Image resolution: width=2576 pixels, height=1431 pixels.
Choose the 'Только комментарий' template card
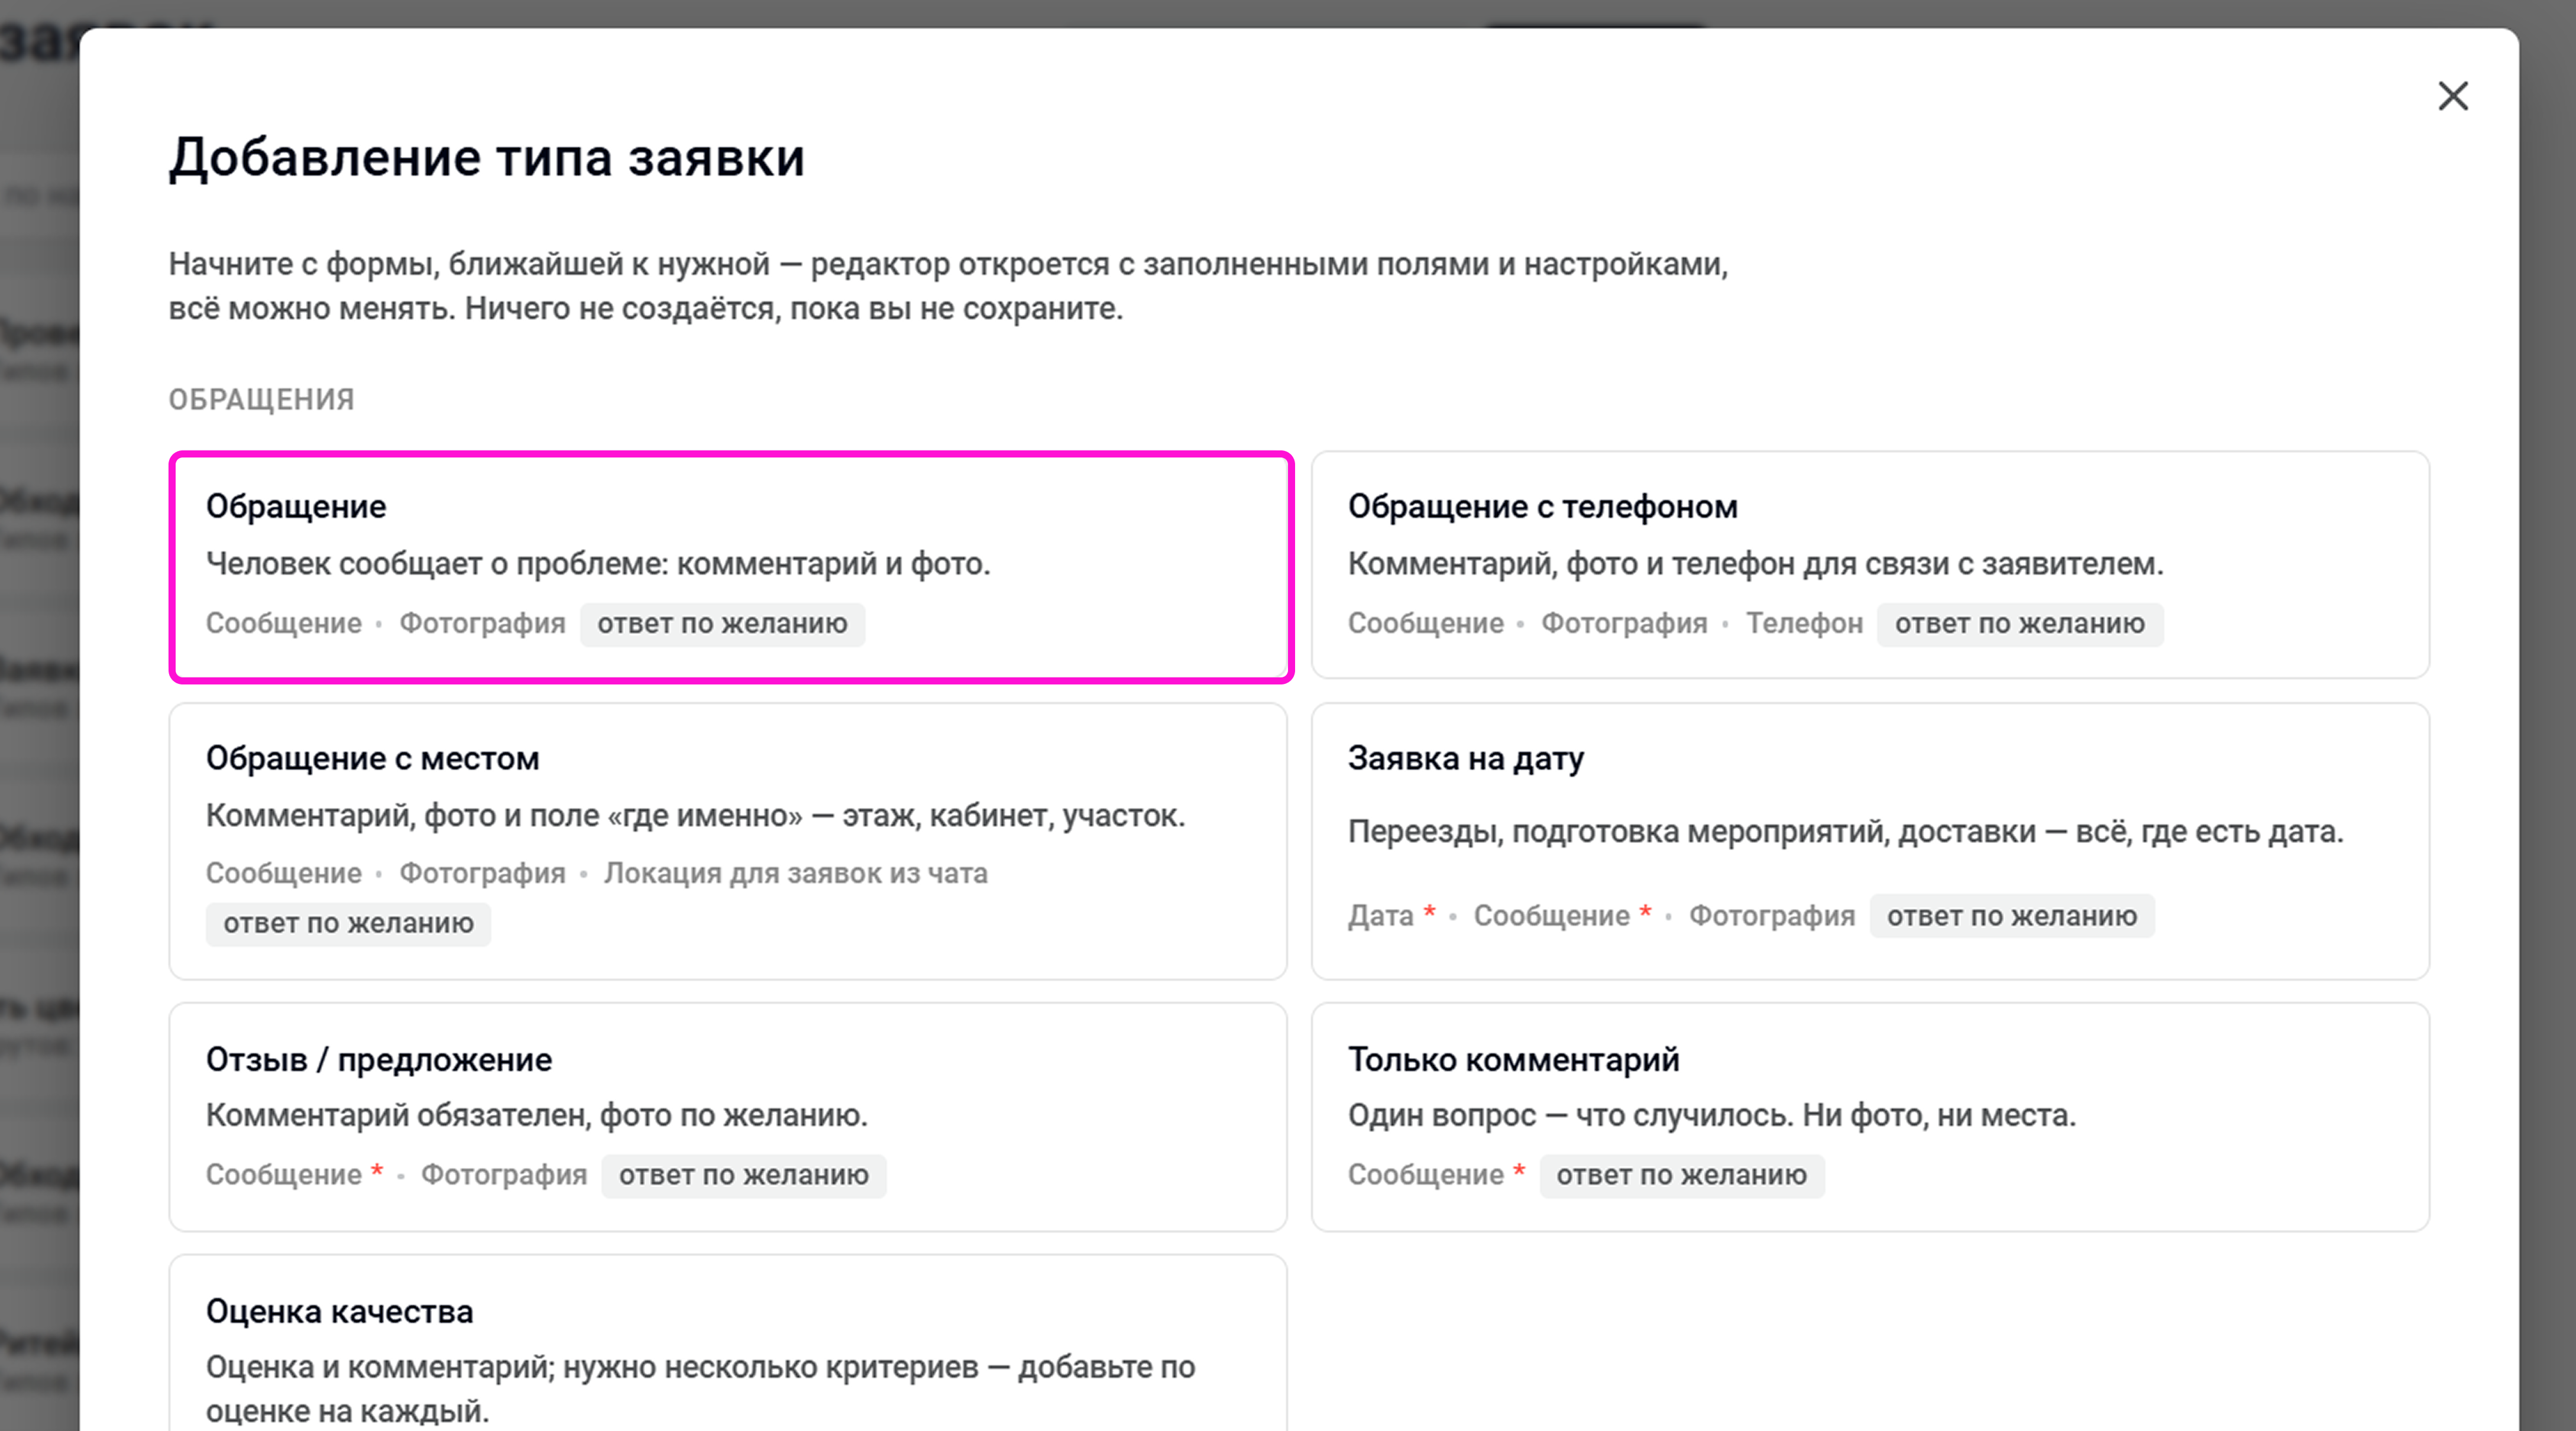click(1870, 1117)
